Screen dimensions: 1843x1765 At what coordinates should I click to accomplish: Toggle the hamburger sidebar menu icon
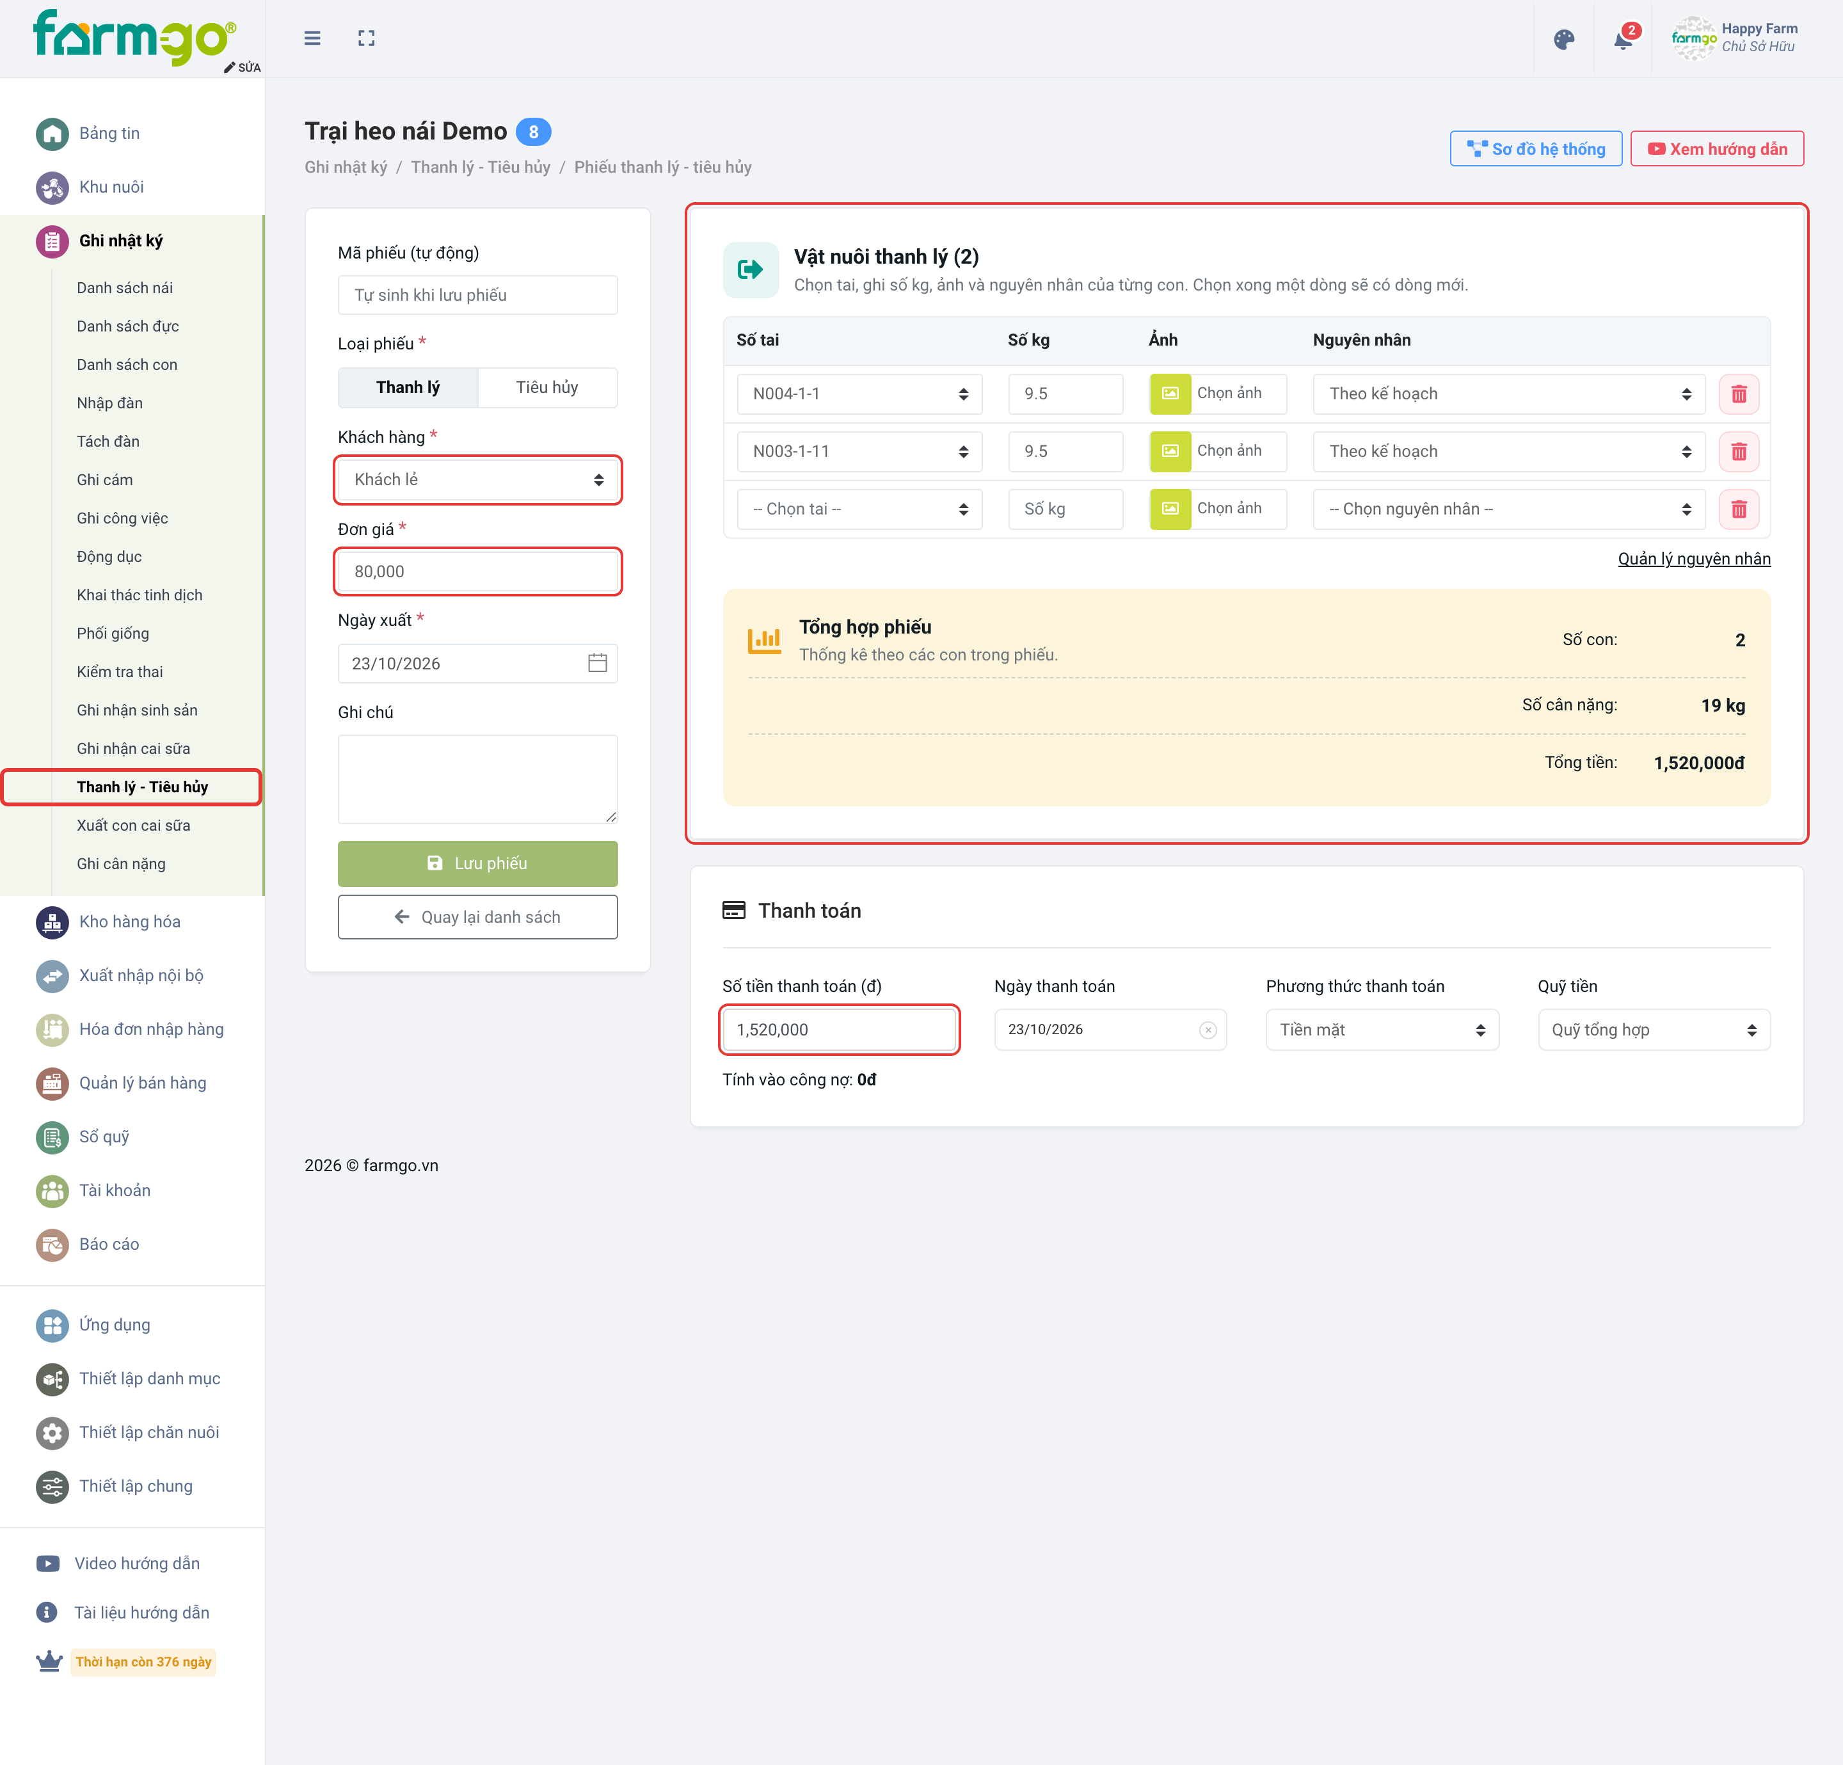pos(312,38)
